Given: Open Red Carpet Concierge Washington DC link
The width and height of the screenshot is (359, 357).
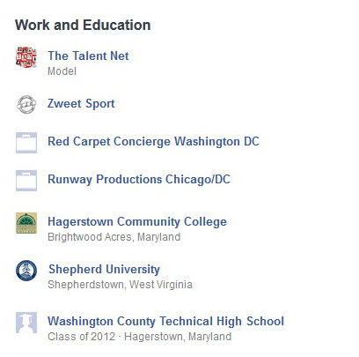Looking at the screenshot, I should click(154, 142).
